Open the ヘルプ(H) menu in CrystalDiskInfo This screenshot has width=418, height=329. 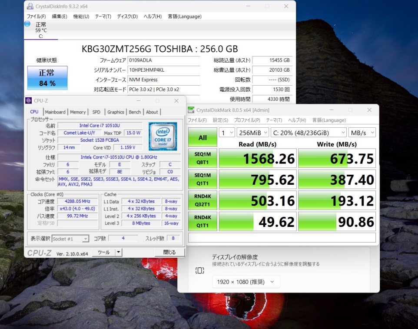pyautogui.click(x=153, y=17)
